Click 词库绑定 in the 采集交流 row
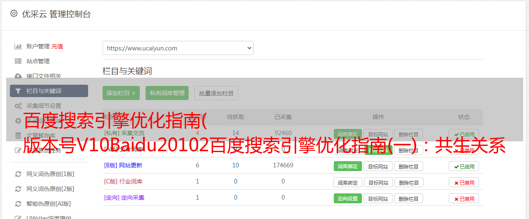Screen dimensions: 529x219 (x=348, y=134)
